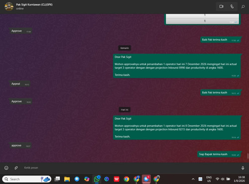
Task: Start a video call with Pak Sigit
Action: pos(221,6)
